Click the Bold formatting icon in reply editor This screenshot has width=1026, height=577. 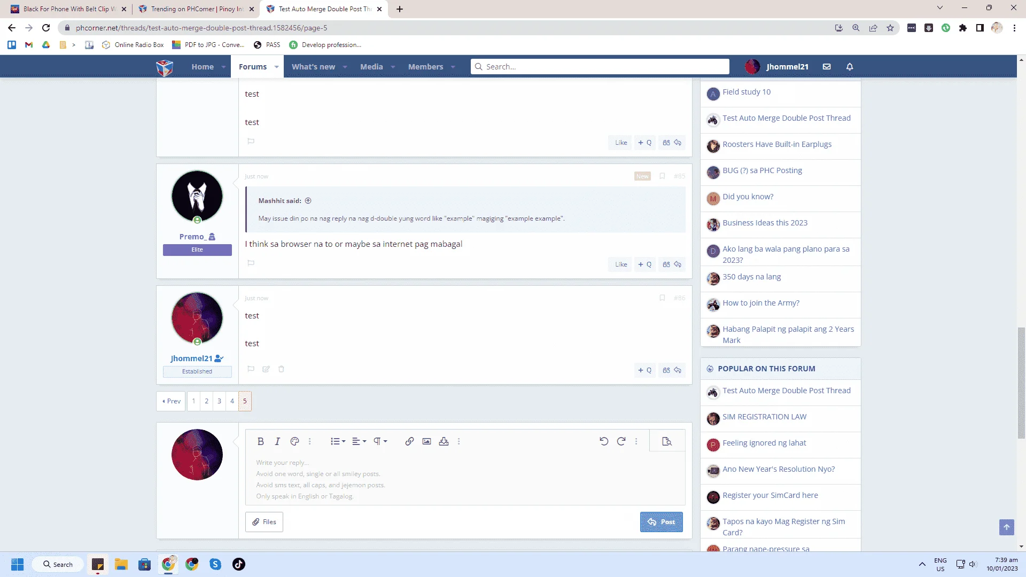[x=261, y=441]
